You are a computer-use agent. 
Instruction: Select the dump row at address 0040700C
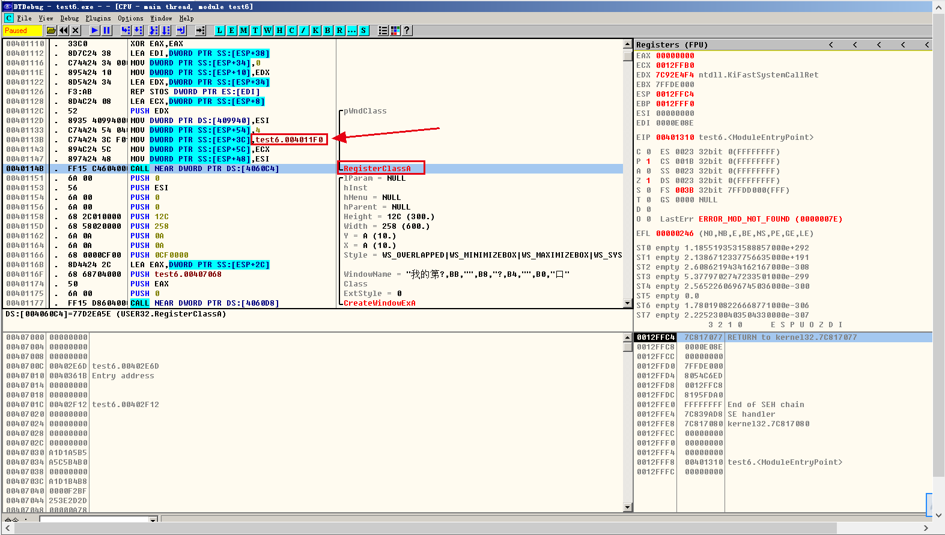click(313, 366)
